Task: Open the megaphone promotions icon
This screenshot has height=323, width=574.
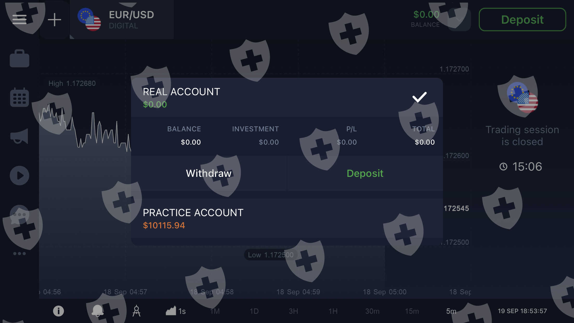Action: 19,136
